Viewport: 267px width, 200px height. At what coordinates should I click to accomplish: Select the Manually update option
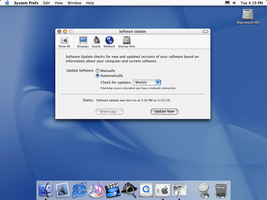click(98, 71)
